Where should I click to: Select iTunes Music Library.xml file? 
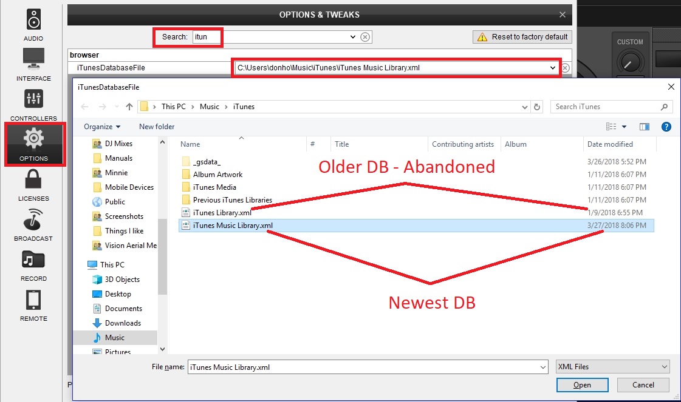pos(416,226)
